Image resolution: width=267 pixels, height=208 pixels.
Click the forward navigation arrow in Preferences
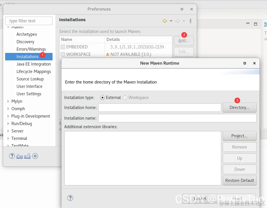178,21
